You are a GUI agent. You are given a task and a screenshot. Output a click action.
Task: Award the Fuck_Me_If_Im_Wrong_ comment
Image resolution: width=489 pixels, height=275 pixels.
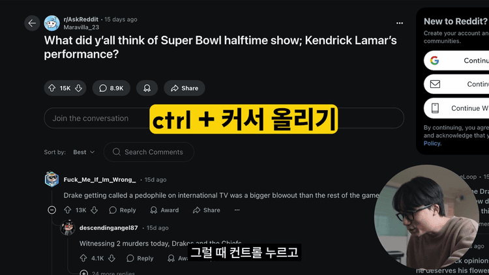coord(164,210)
